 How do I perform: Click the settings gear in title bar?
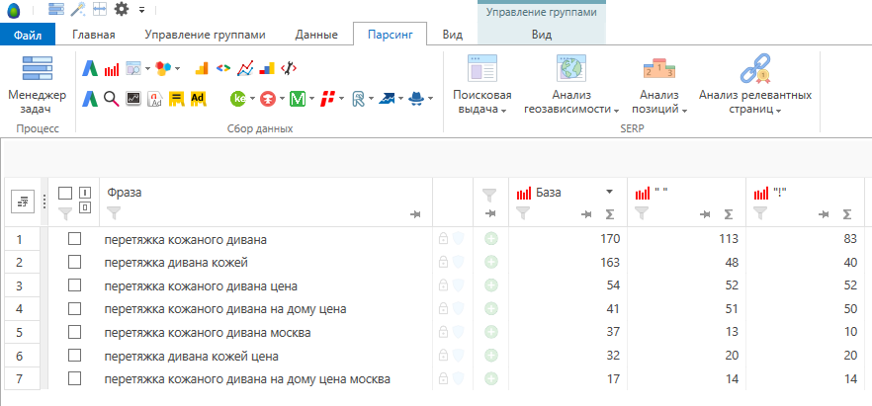tap(122, 9)
